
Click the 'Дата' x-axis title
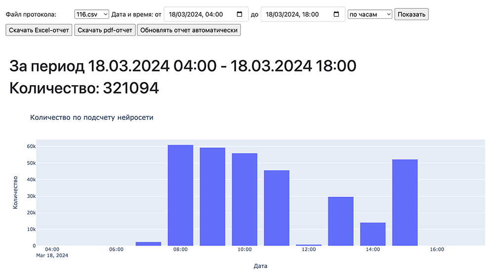260,266
